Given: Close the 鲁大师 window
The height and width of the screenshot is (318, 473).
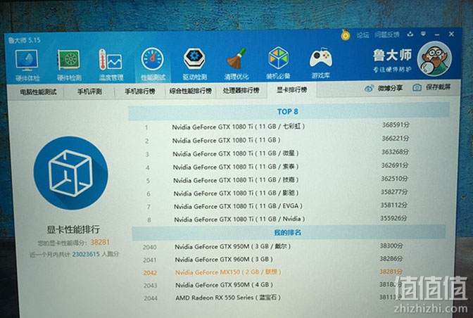Looking at the screenshot, I should pyautogui.click(x=451, y=34).
